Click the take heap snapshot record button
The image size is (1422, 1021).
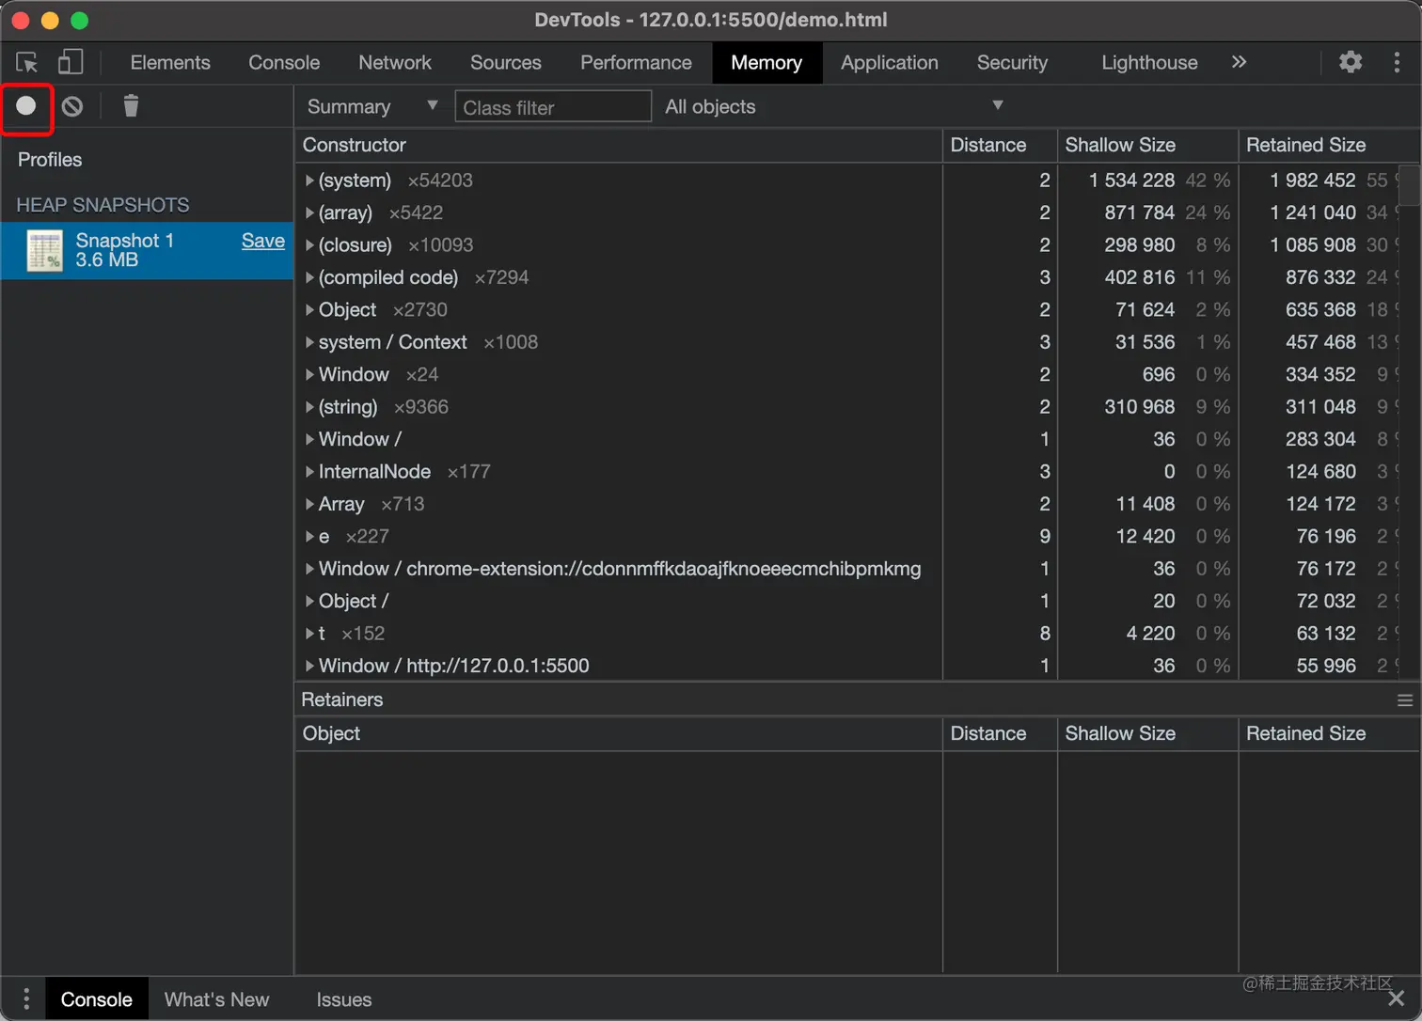click(26, 106)
